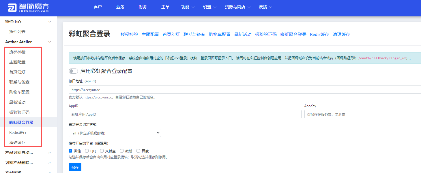This screenshot has height=173, width=421.
Task: Go to 最新活动 page link
Action: pyautogui.click(x=243, y=35)
